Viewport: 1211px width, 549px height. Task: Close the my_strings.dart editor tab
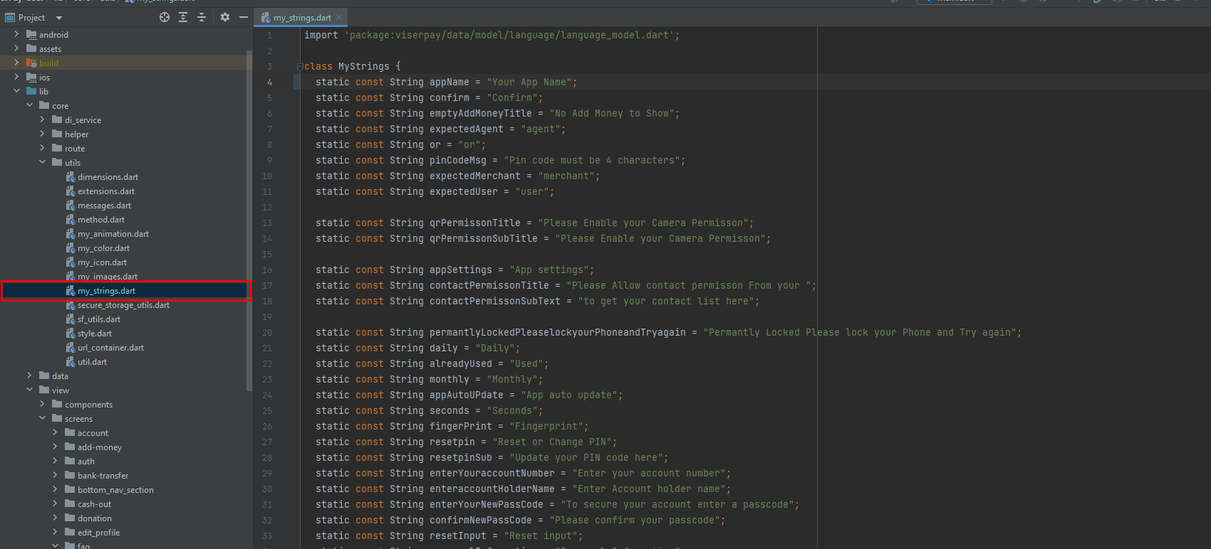coord(339,17)
